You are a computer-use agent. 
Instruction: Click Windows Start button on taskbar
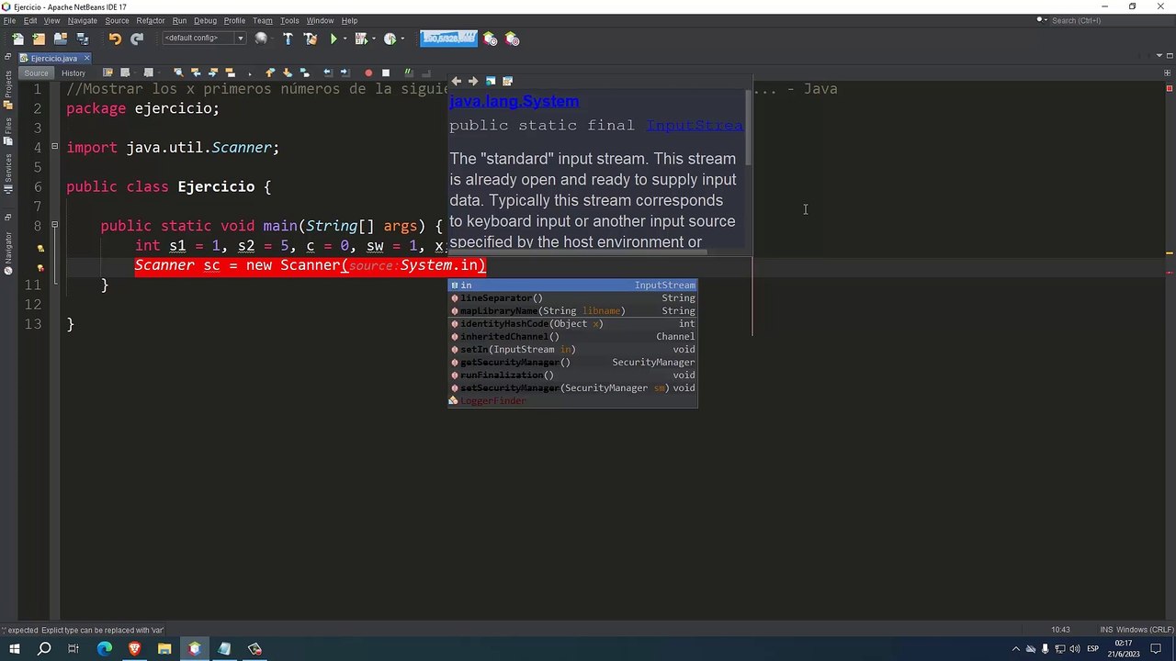click(14, 649)
